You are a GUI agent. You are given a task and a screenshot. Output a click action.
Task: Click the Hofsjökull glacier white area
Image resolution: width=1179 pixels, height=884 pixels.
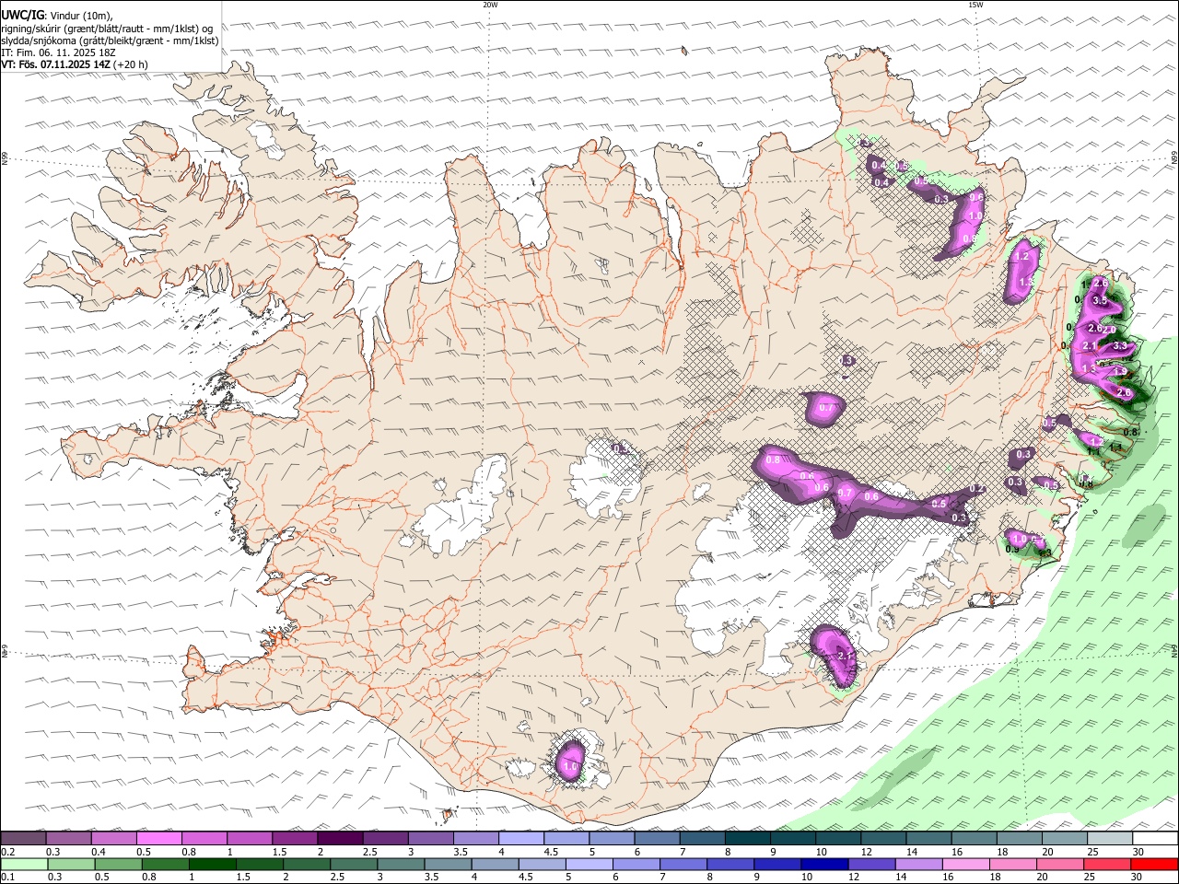click(605, 477)
